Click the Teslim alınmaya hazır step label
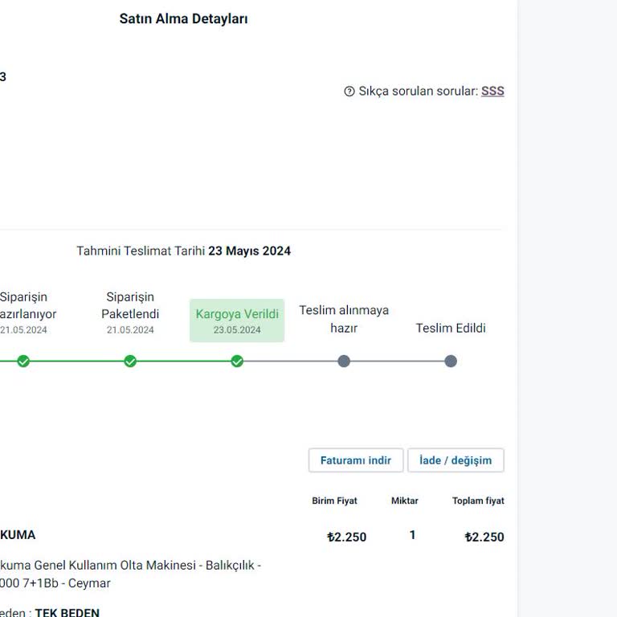This screenshot has height=617, width=617. pyautogui.click(x=344, y=319)
